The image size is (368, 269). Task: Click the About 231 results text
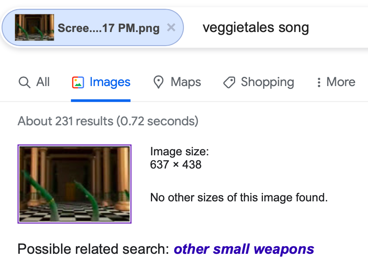tap(108, 121)
